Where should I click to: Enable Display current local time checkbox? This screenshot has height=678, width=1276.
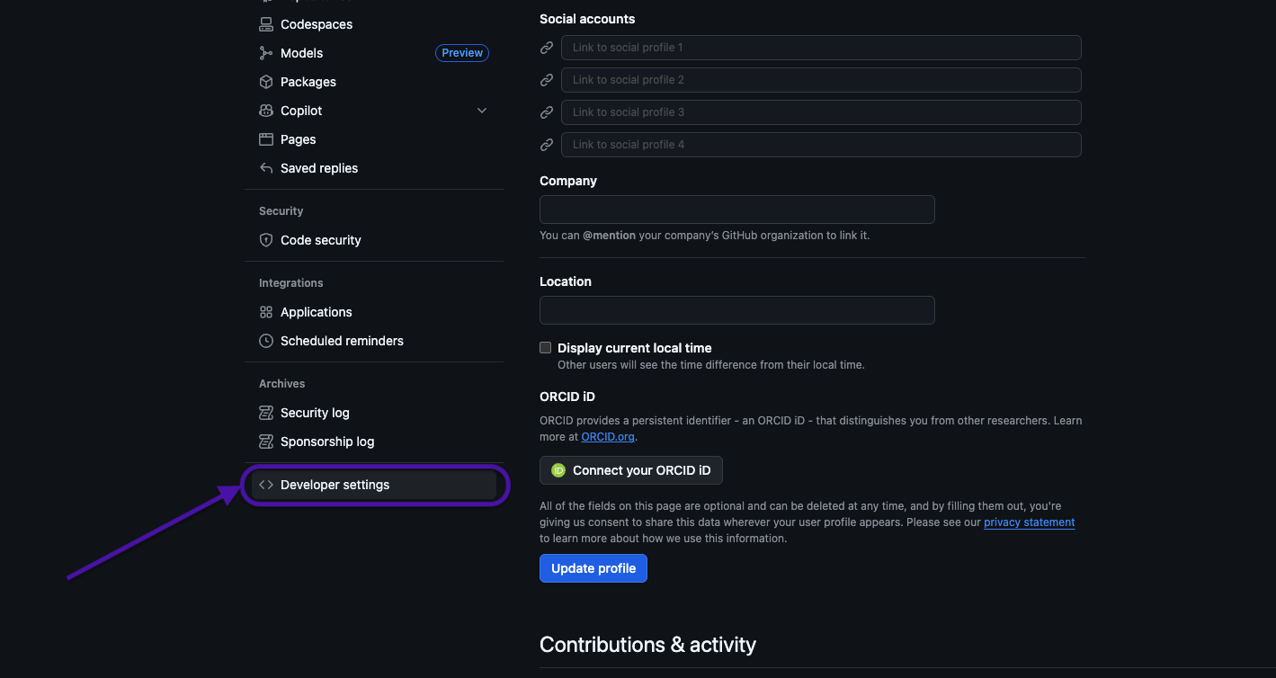545,347
